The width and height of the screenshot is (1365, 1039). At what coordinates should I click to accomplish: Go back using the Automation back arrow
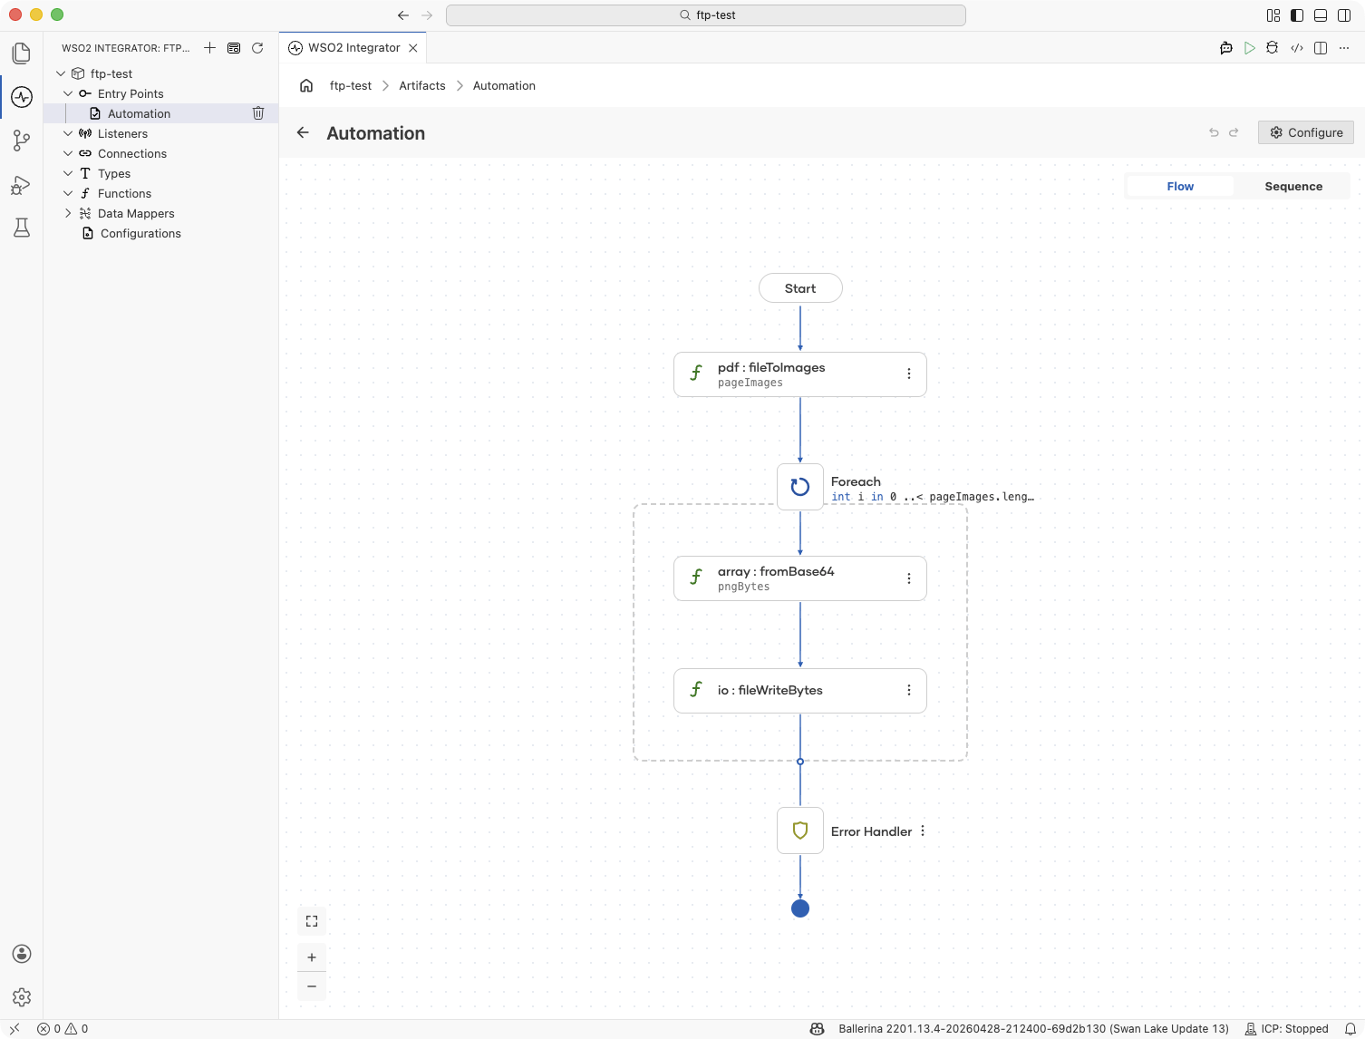(303, 132)
